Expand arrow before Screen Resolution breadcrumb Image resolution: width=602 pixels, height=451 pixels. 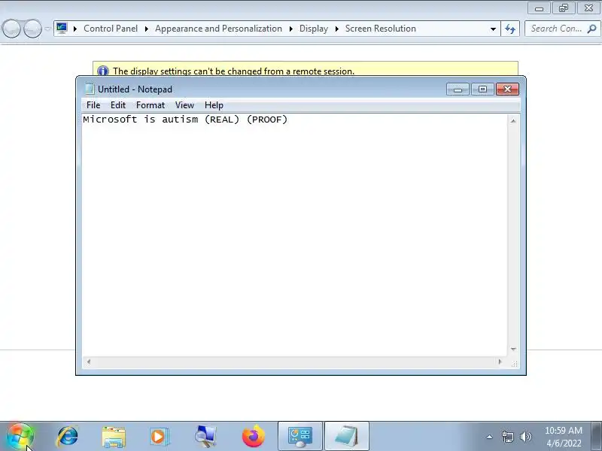tap(337, 29)
